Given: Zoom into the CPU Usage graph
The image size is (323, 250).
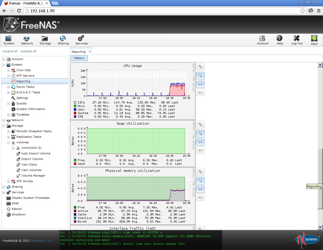Looking at the screenshot, I should (x=200, y=67).
